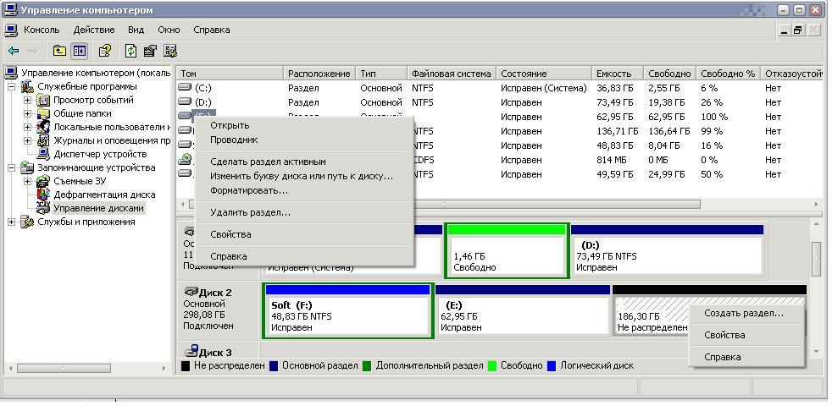Sort by the Том column header
This screenshot has width=832, height=411.
point(230,74)
